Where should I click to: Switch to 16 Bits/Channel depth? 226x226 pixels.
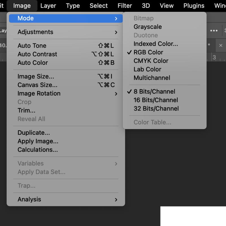tap(156, 100)
